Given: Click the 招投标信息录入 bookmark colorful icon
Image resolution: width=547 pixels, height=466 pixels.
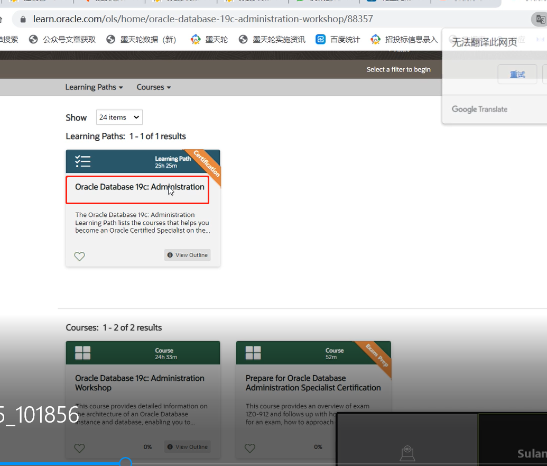Looking at the screenshot, I should tap(376, 40).
